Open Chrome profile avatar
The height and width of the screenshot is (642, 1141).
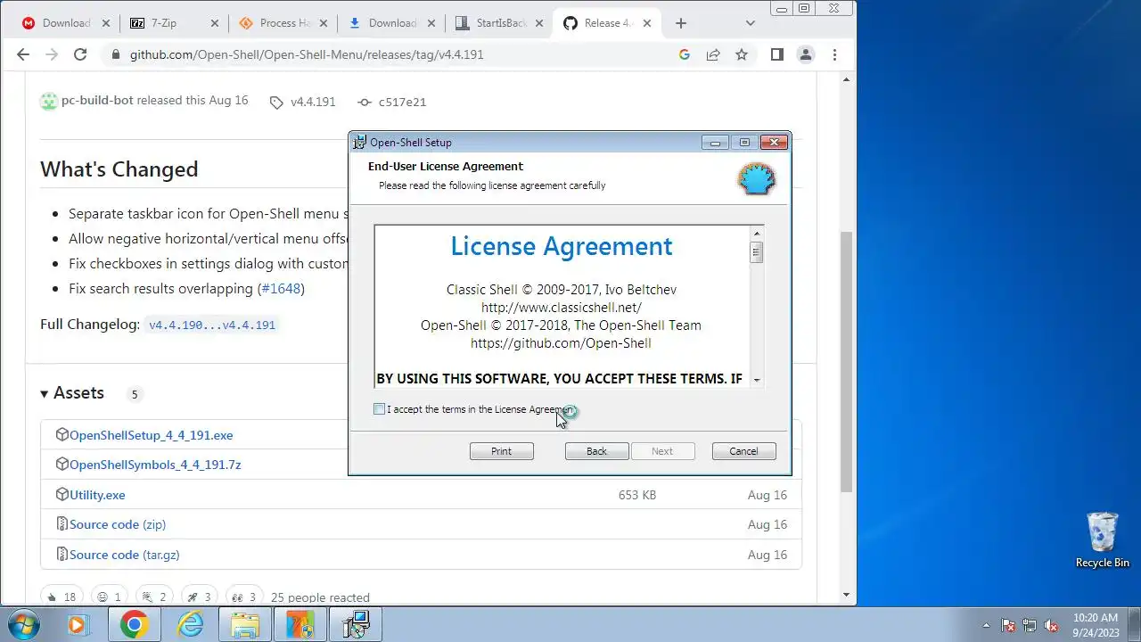(806, 54)
